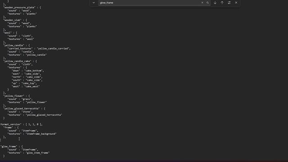Click "yellow_candle_carried" value text
This screenshot has height=162, width=288.
click(54, 49)
